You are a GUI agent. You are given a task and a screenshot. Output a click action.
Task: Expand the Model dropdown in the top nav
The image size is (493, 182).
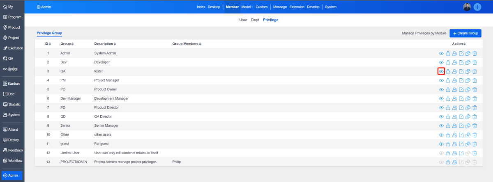pos(247,7)
